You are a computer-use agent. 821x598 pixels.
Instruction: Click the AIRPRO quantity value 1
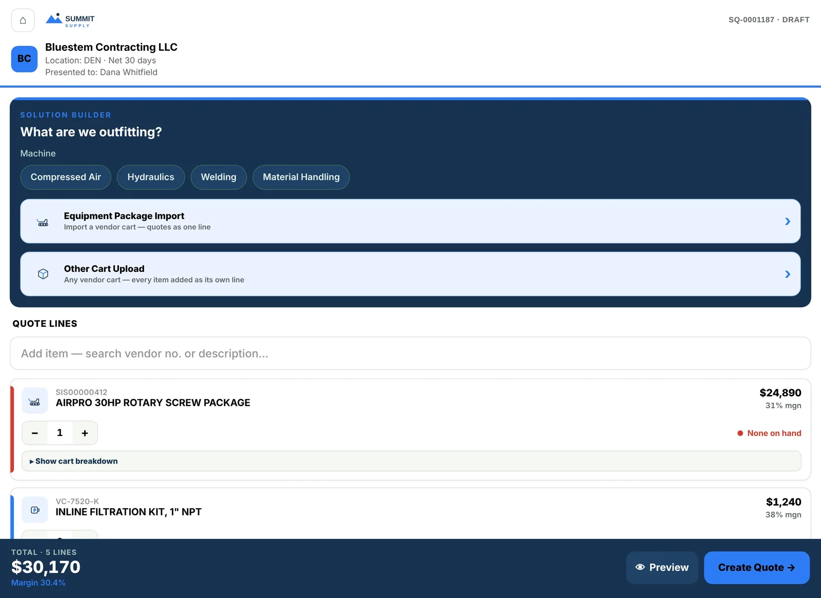(60, 433)
